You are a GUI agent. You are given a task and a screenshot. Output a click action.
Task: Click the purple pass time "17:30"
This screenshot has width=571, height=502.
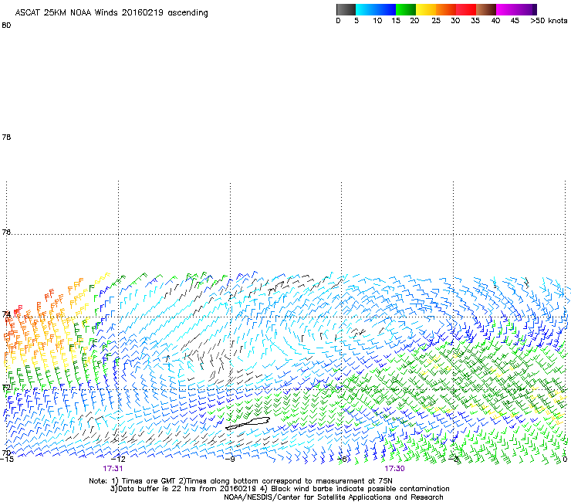(x=394, y=469)
